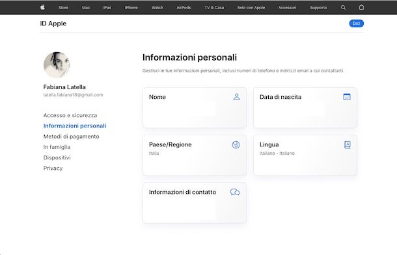The width and height of the screenshot is (397, 255).
Task: Open the Supporto menu item
Action: pos(318,8)
